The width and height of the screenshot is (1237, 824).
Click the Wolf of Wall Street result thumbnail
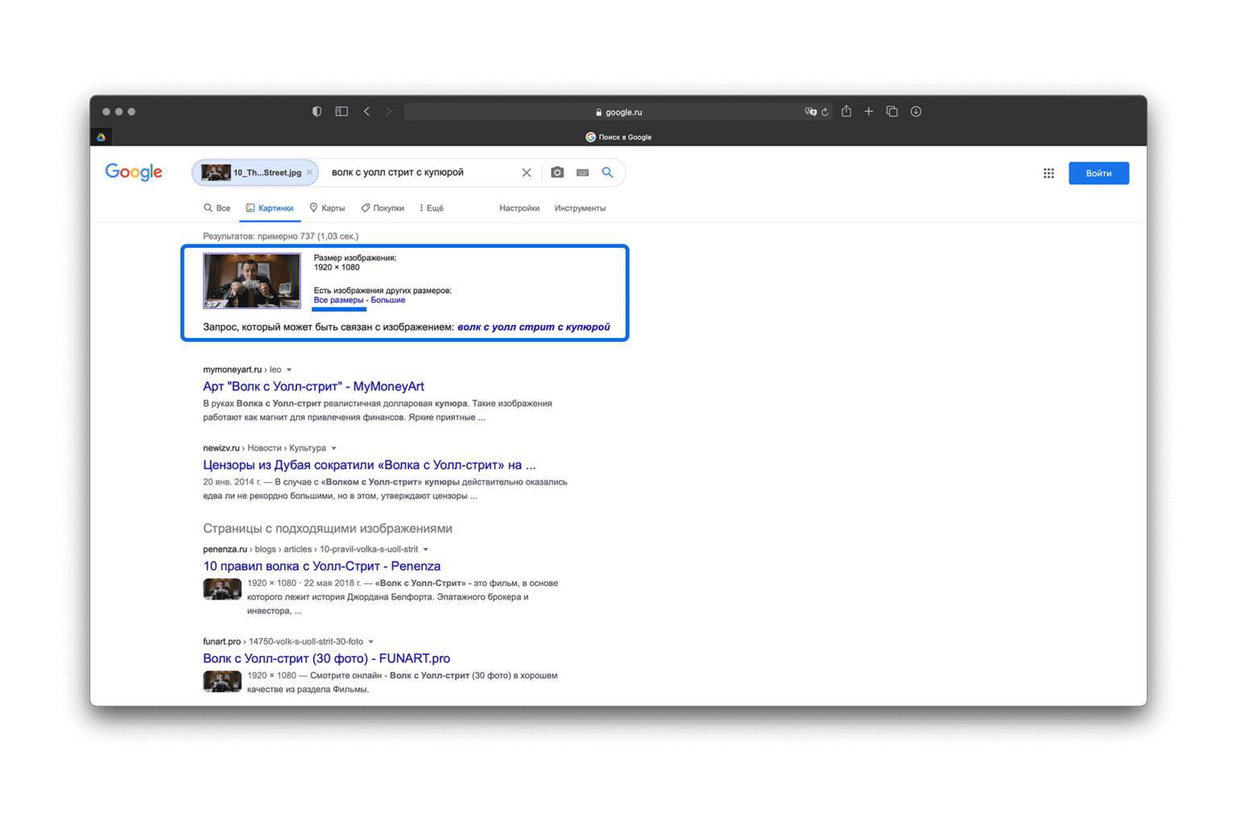[252, 281]
